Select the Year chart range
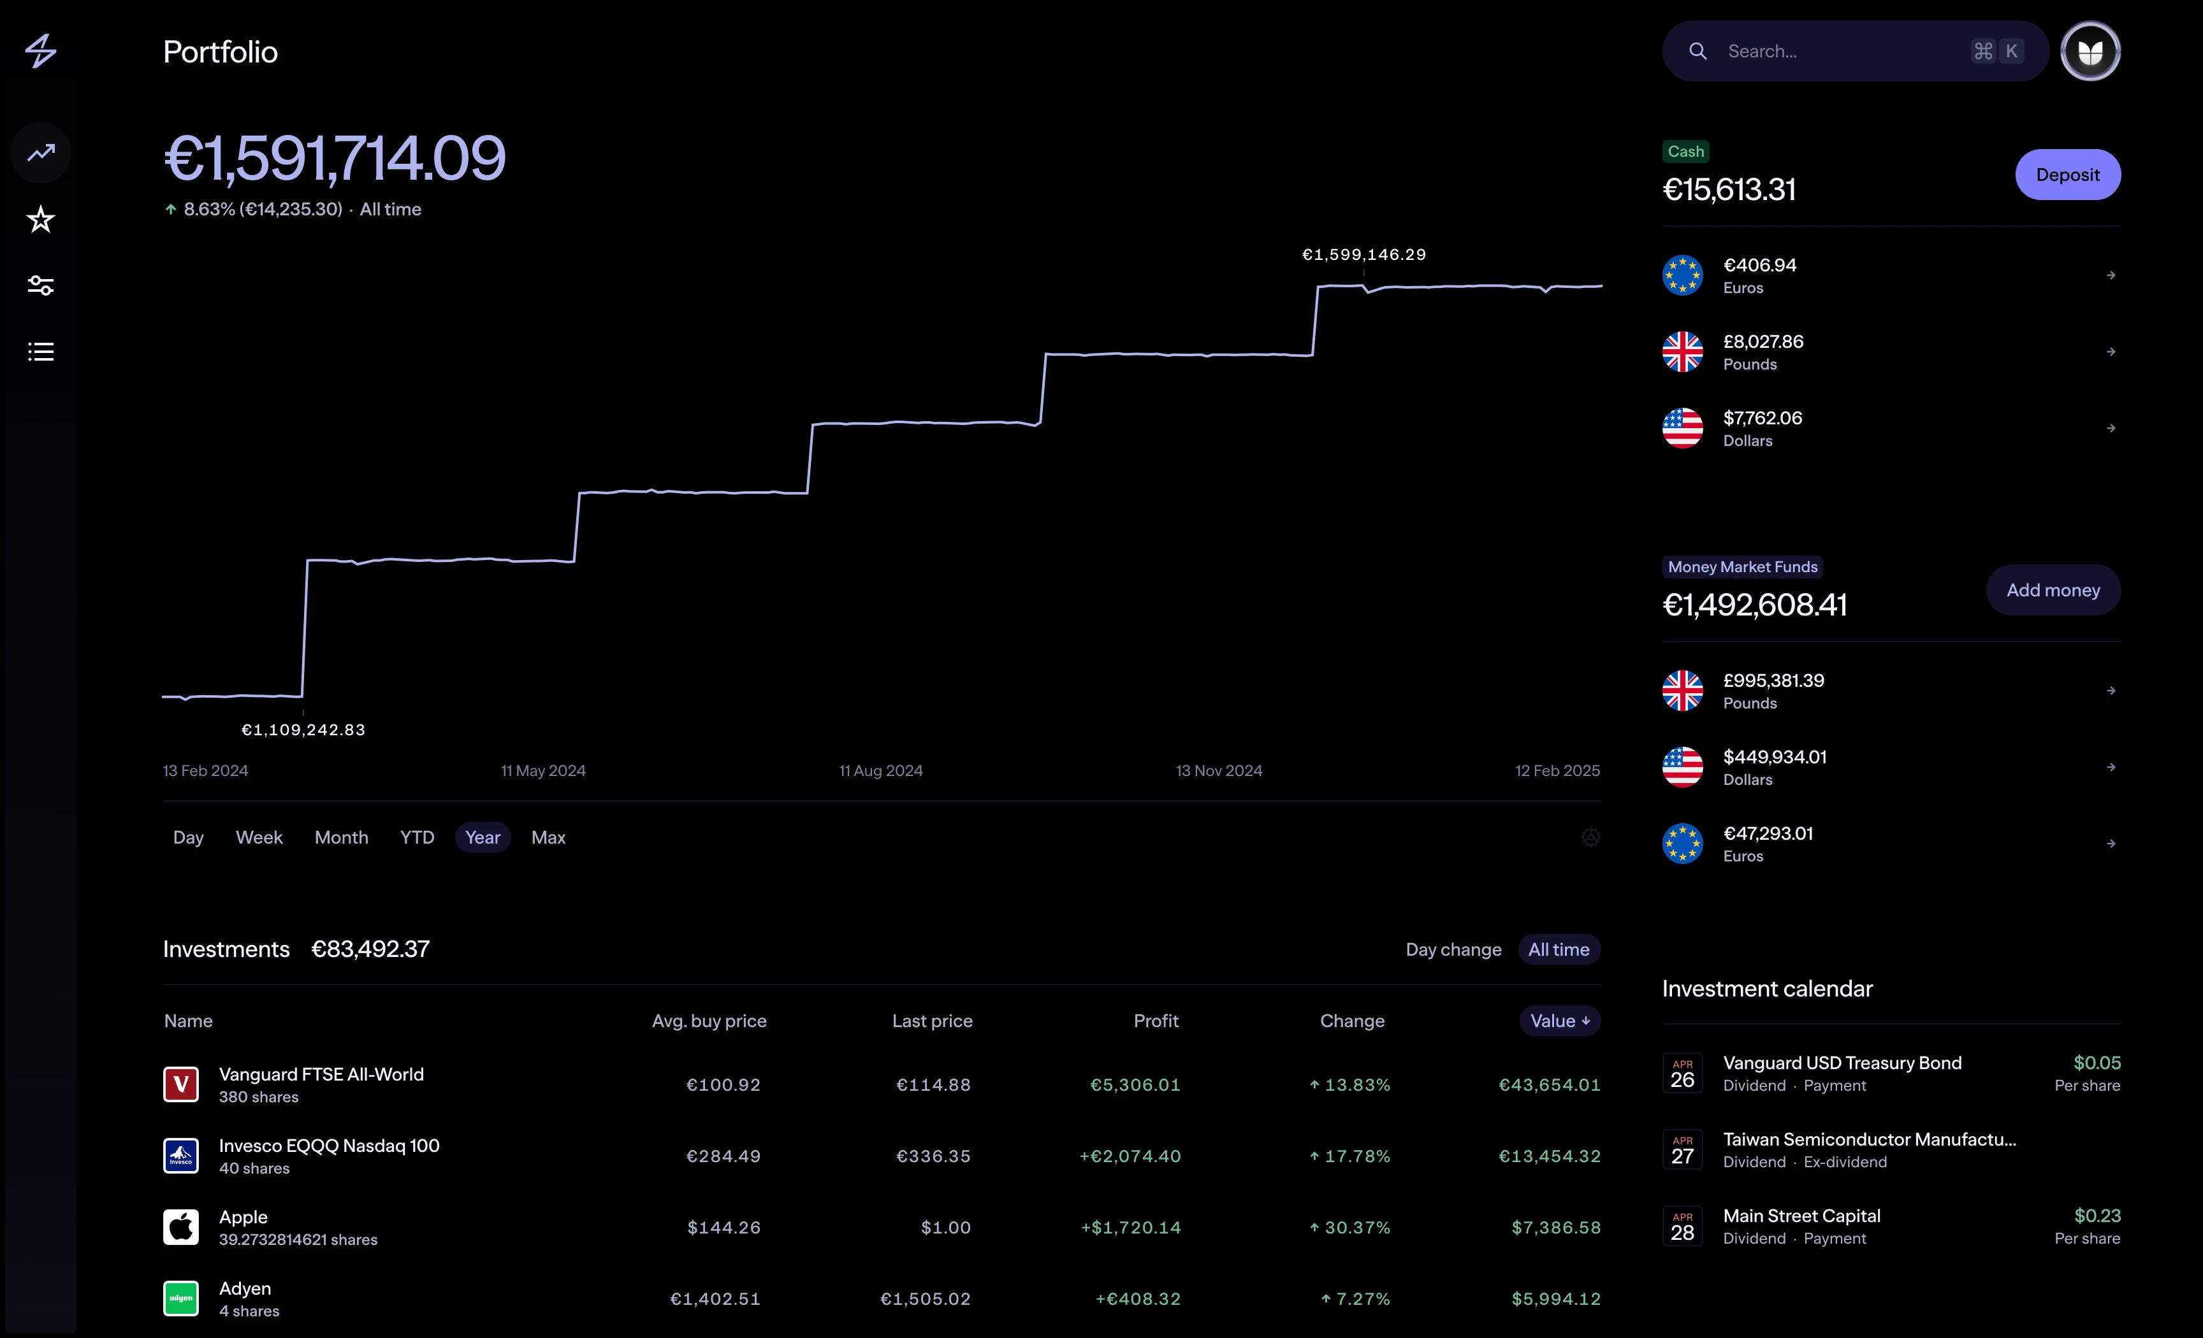 click(x=482, y=837)
